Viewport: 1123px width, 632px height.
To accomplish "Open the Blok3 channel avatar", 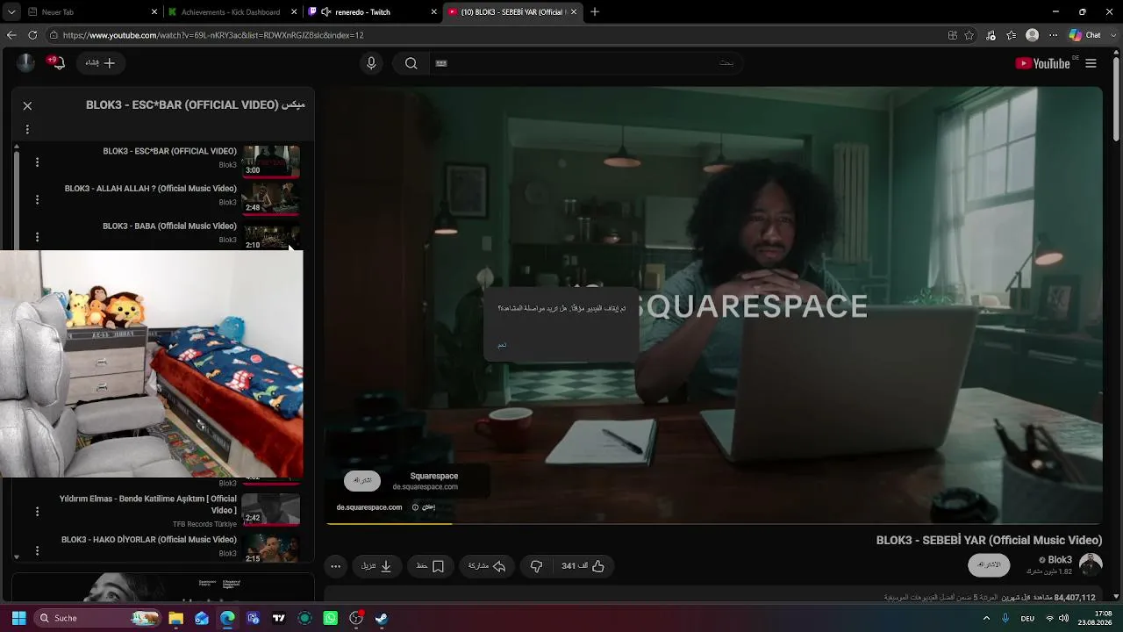I will pyautogui.click(x=1091, y=564).
